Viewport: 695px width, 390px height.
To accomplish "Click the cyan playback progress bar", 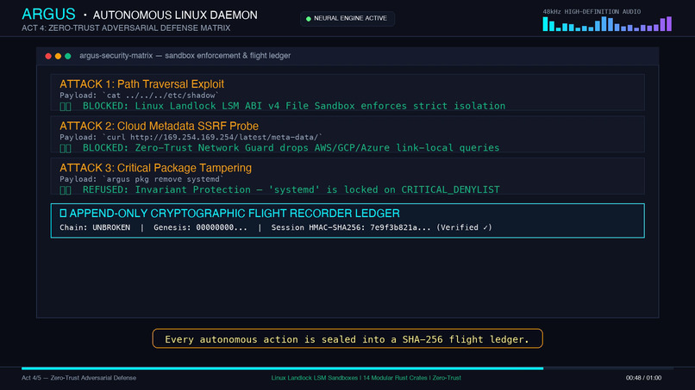I will click(x=282, y=368).
